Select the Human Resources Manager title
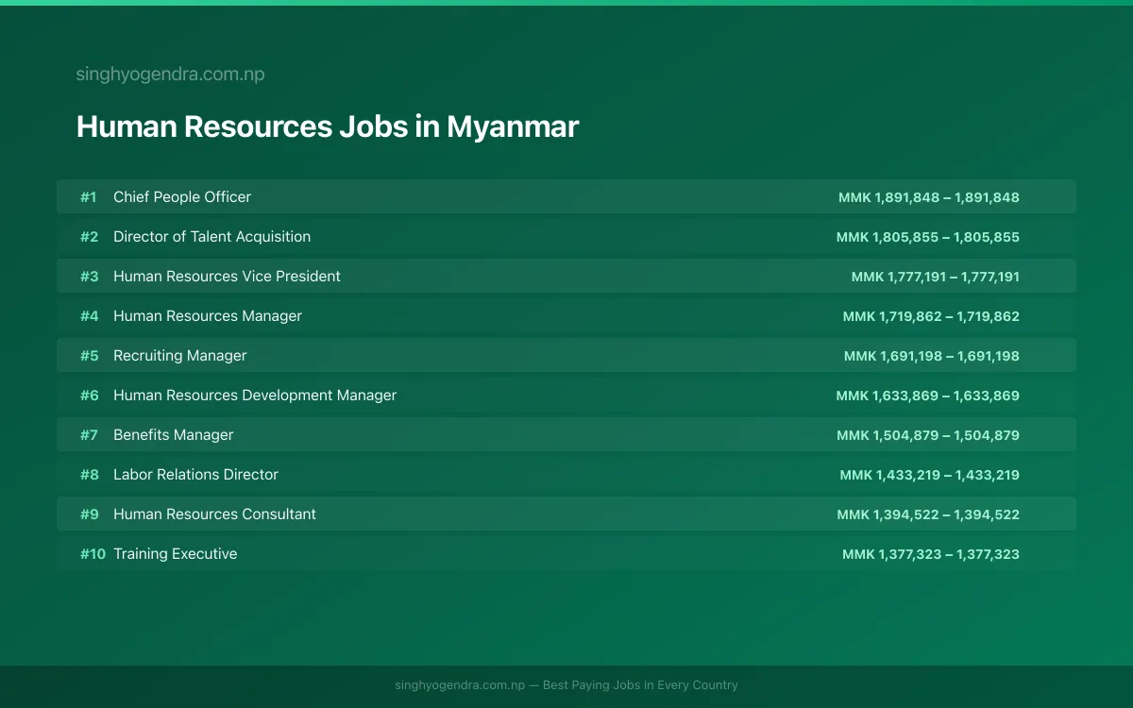This screenshot has height=708, width=1133. point(208,316)
